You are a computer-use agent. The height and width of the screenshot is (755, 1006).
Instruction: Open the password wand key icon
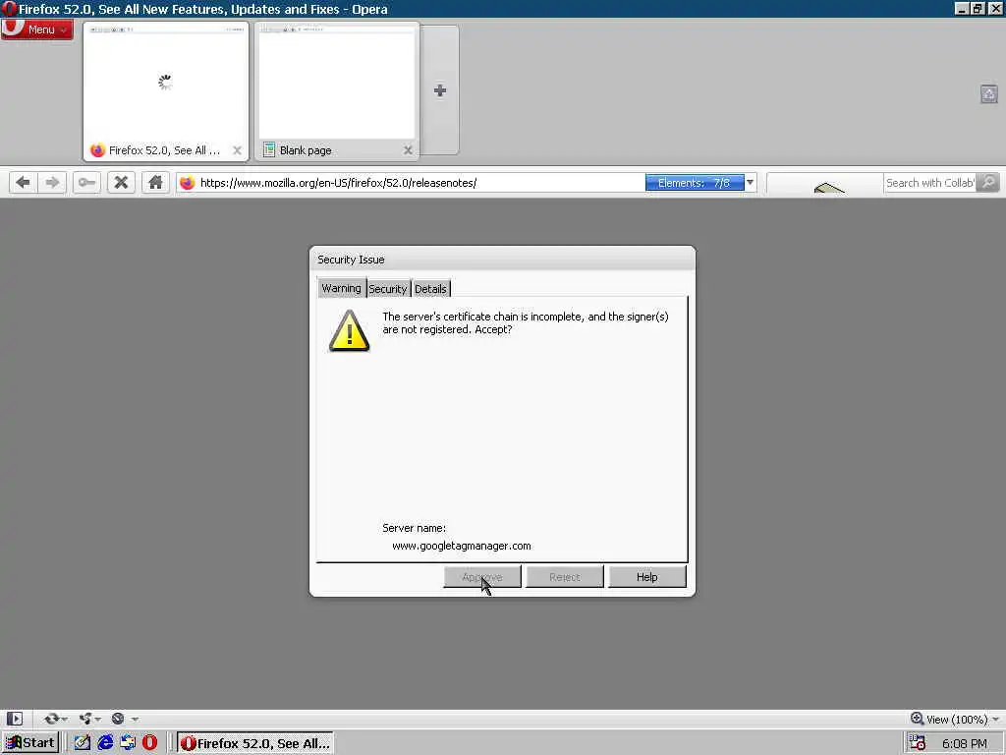pyautogui.click(x=86, y=183)
